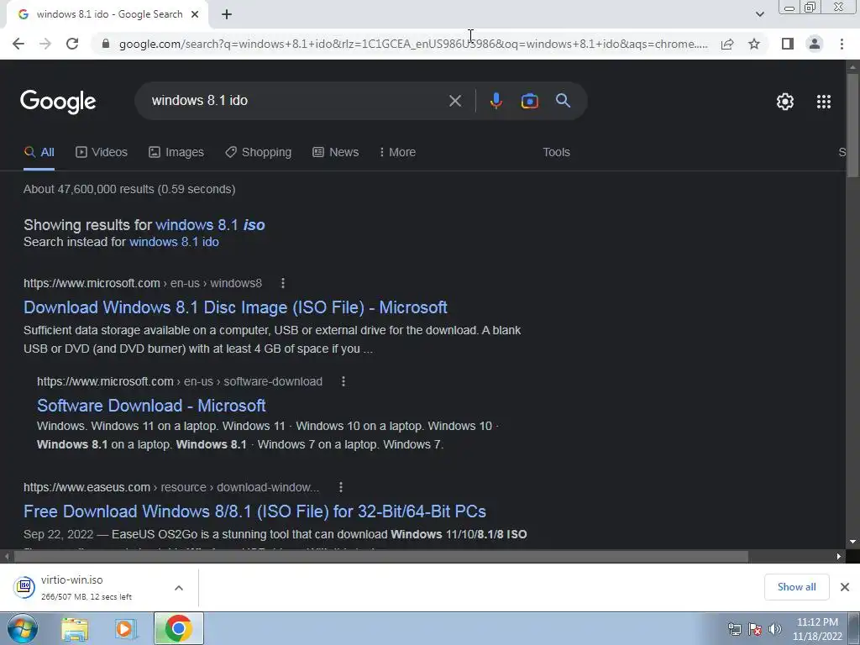Close the downloads bar

(x=845, y=587)
